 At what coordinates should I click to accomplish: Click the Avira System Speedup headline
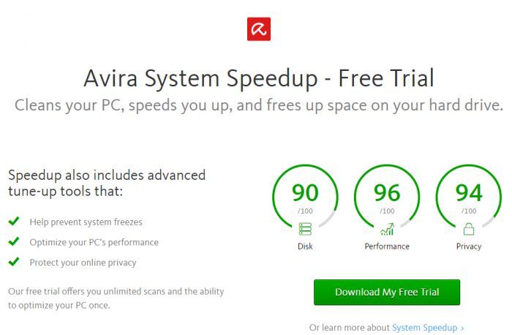click(x=259, y=77)
